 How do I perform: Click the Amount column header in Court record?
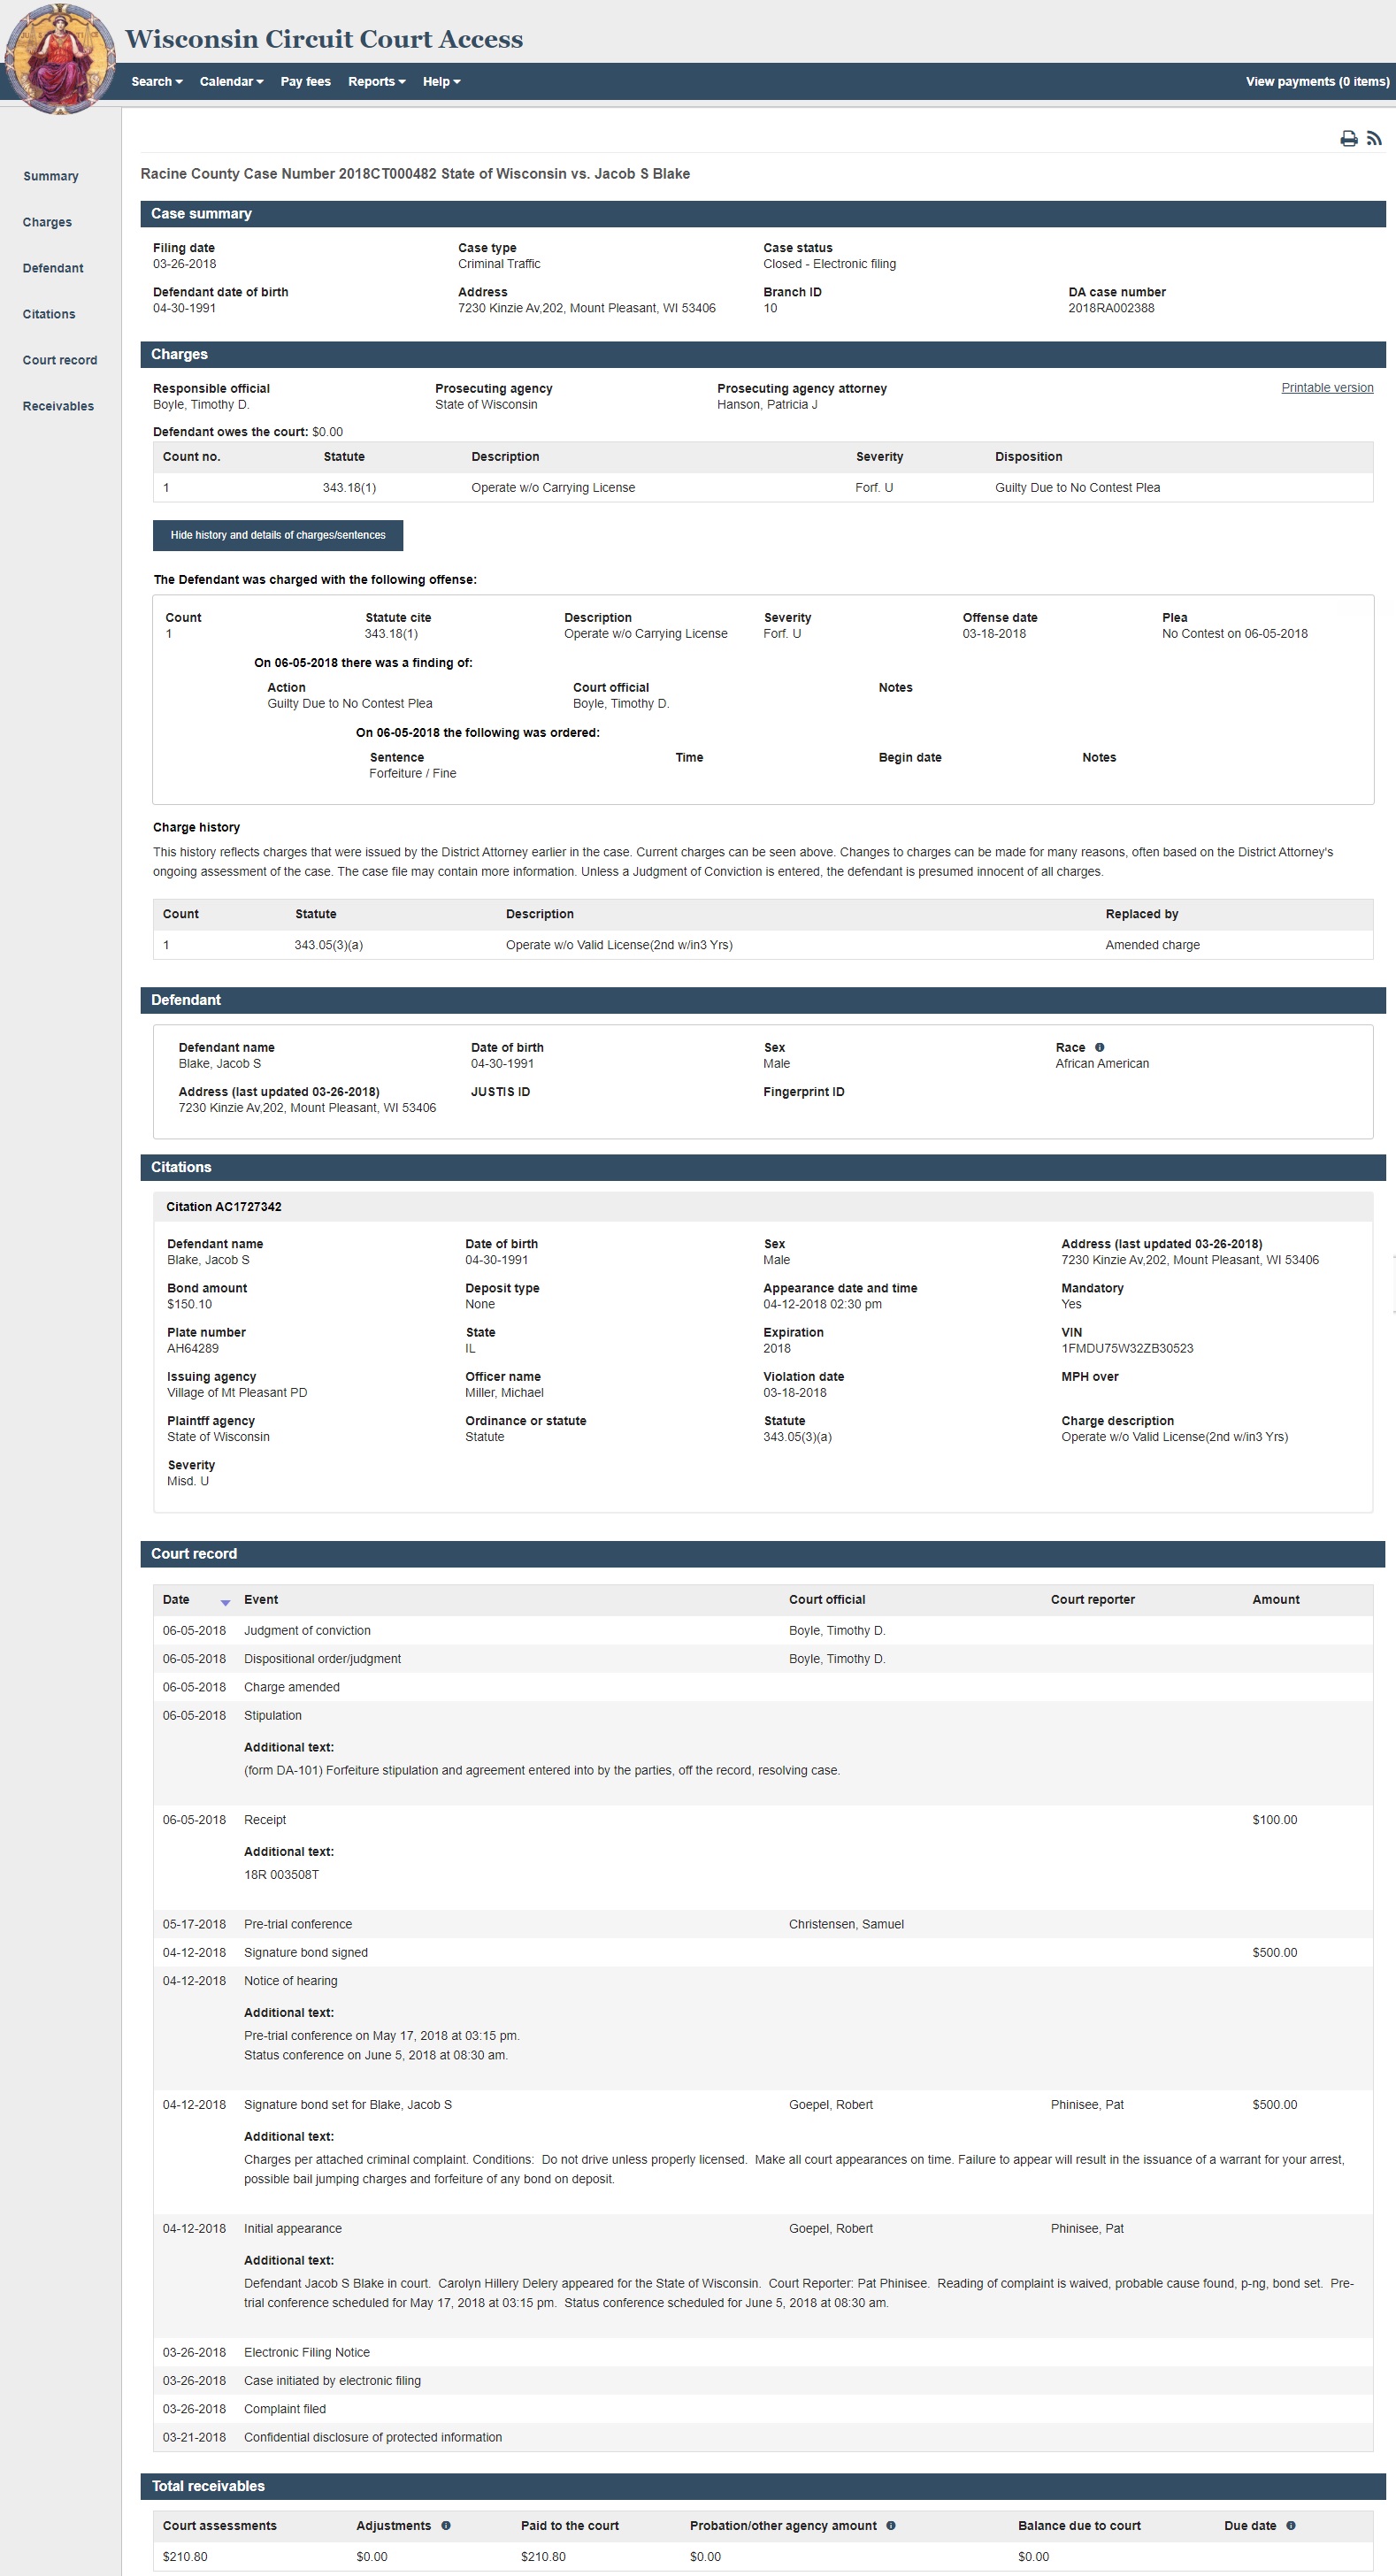coord(1276,1599)
